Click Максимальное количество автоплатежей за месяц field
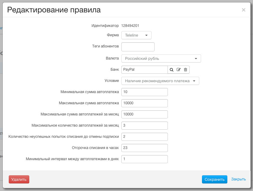253x191 pixels. click(x=145, y=126)
